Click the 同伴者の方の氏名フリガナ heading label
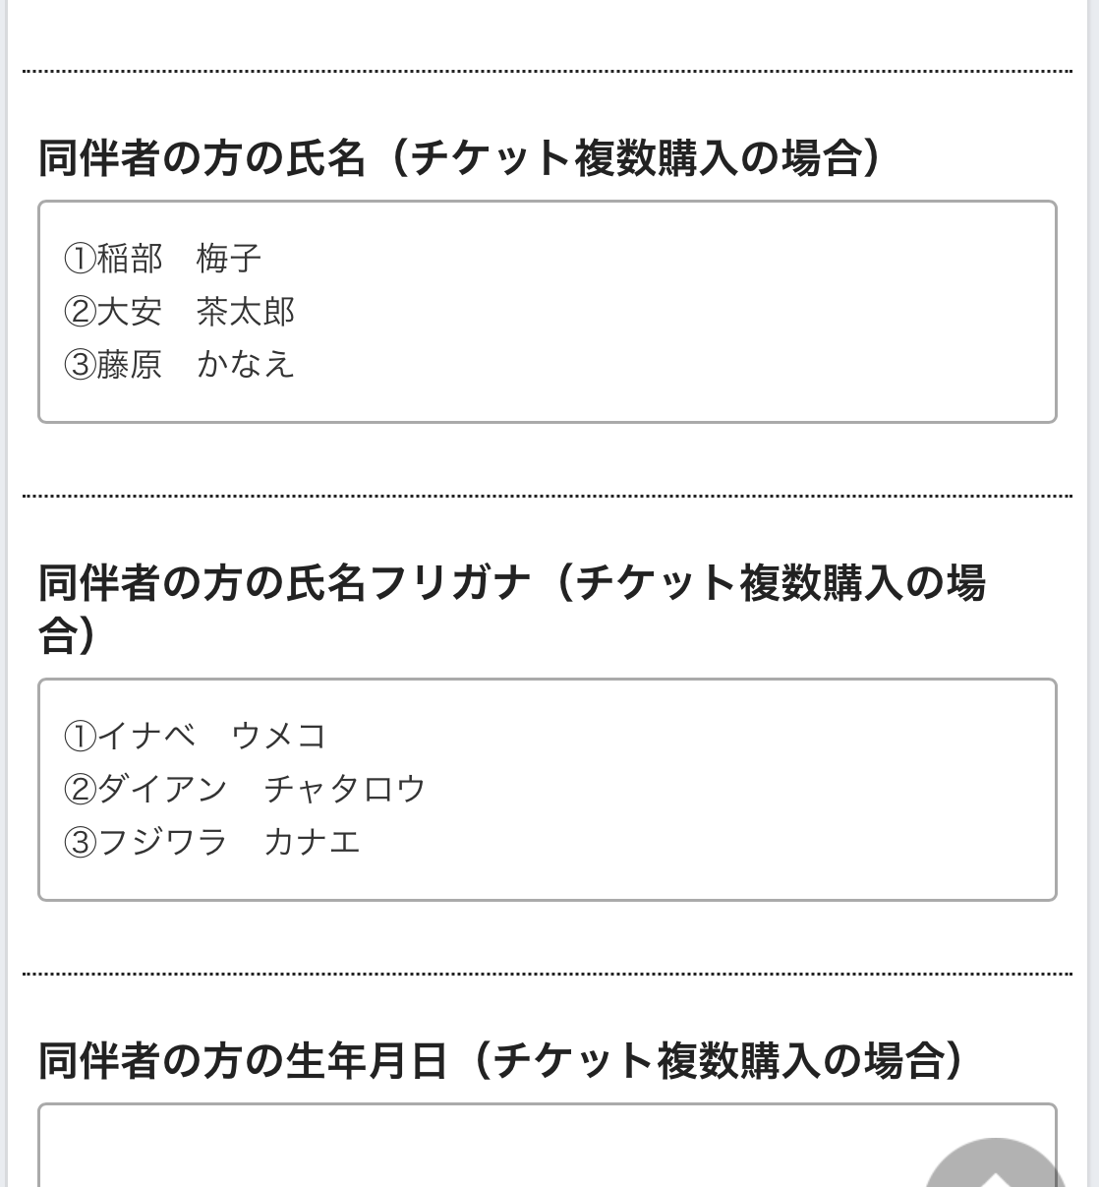Screen dimensions: 1099x1187 click(285, 583)
